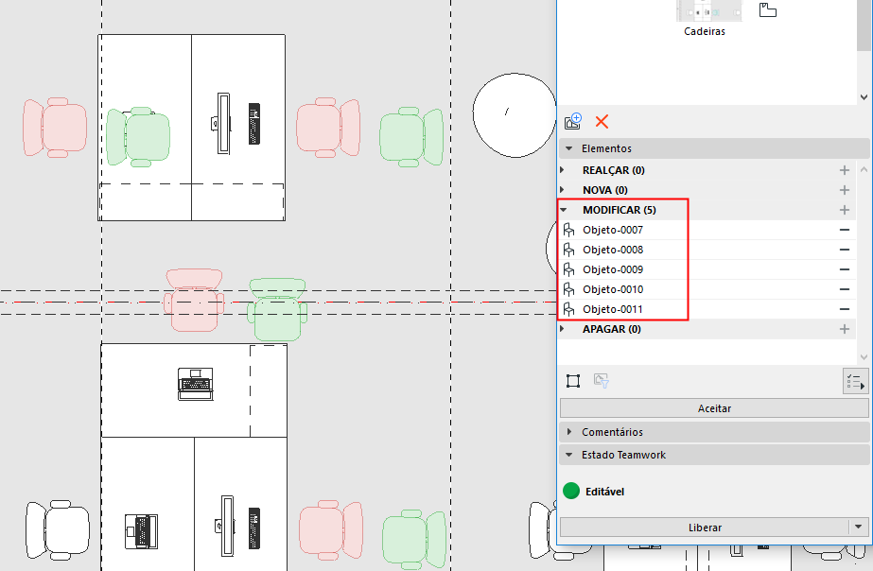This screenshot has height=571, width=873.
Task: Collapse the MODIFICAR (5) group
Action: [564, 210]
